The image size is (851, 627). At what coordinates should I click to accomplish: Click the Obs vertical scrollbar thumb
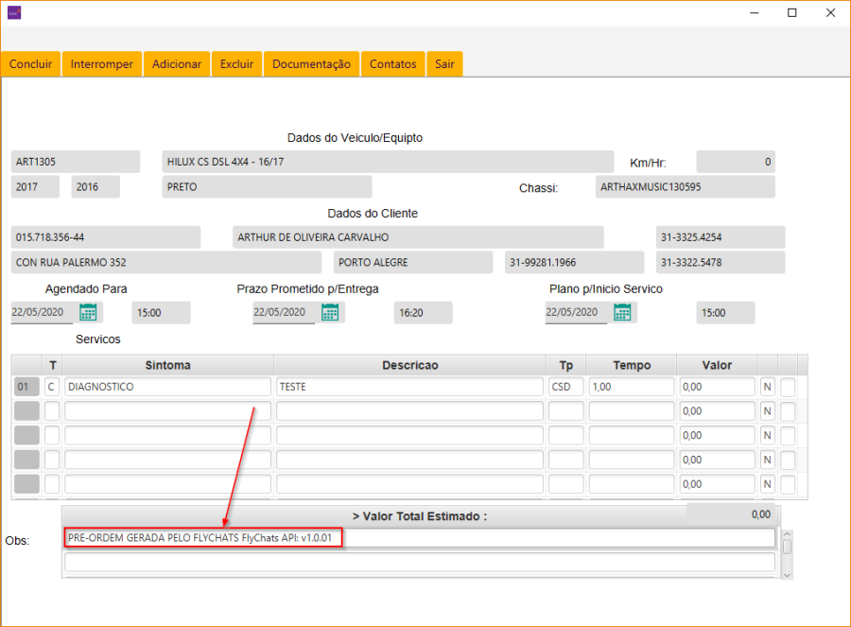787,546
